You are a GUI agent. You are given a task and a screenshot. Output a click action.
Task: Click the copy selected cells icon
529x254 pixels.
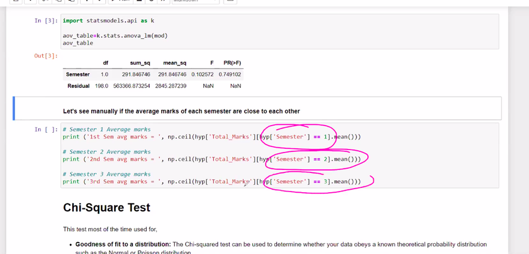tap(58, 1)
